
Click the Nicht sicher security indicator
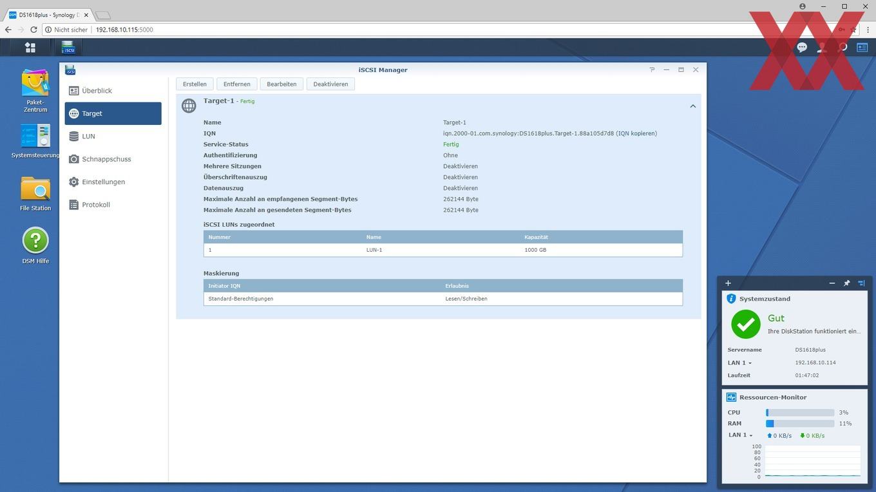66,30
